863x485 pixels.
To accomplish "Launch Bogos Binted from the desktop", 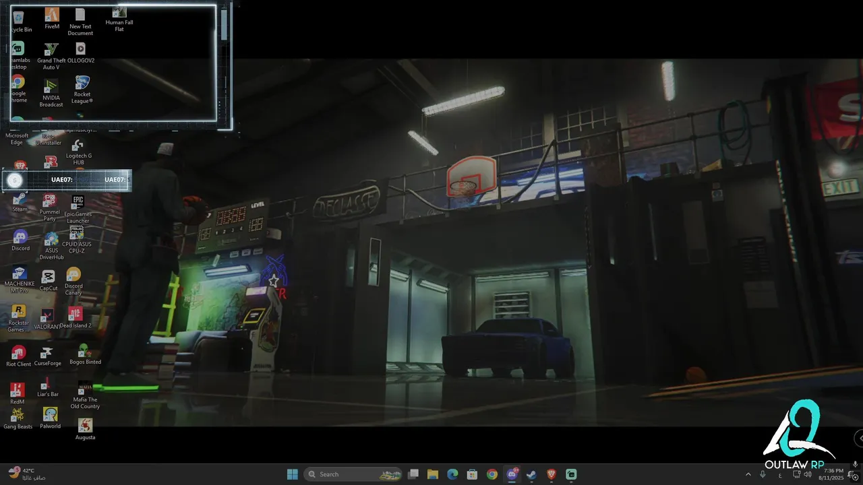I will pos(85,354).
